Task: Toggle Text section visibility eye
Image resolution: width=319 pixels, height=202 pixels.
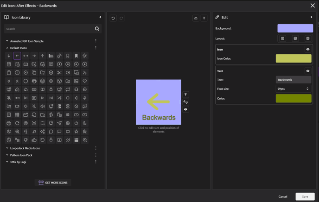Action: point(307,71)
